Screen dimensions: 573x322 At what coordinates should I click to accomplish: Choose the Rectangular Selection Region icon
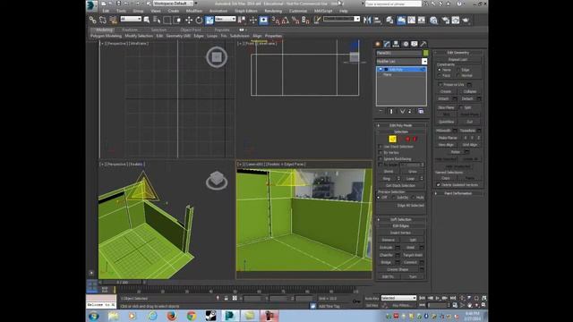167,20
